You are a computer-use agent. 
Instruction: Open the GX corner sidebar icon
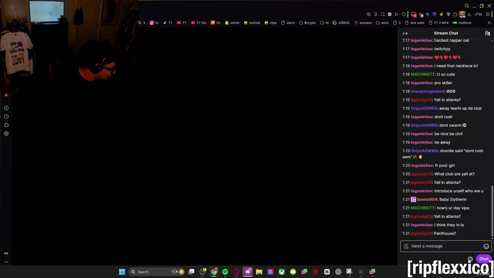tap(6, 253)
